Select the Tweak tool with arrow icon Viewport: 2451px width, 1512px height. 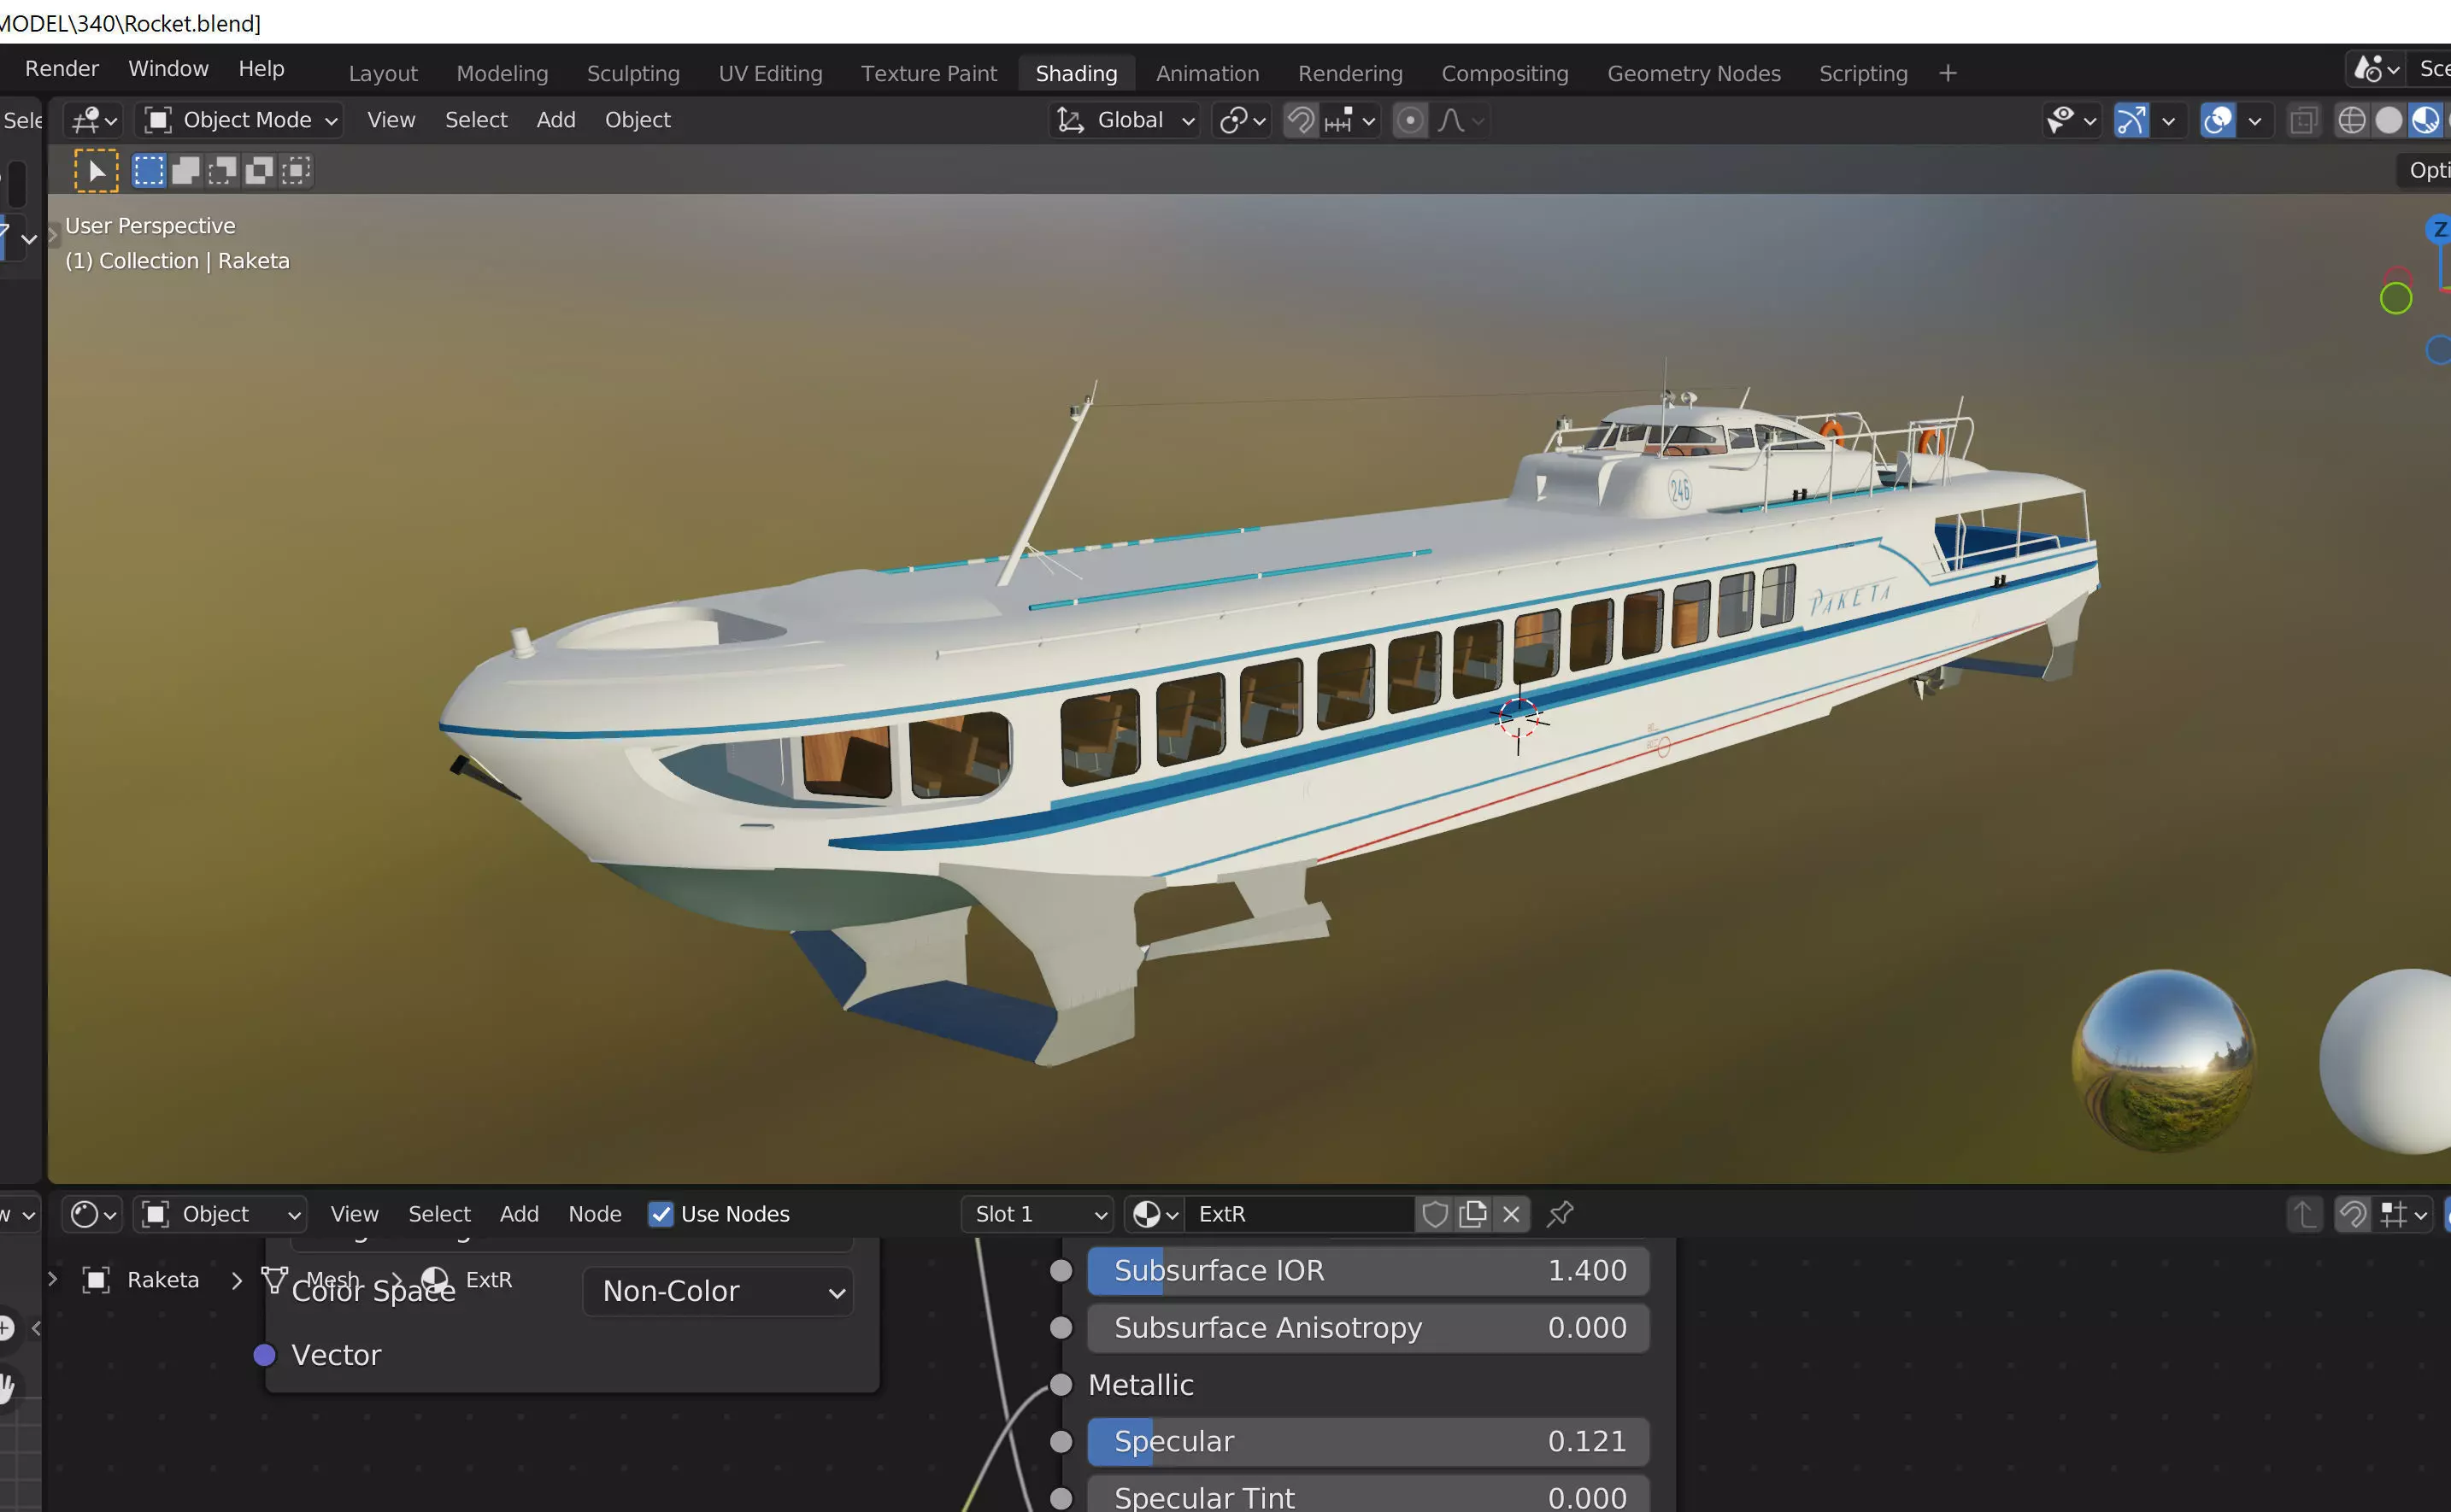pyautogui.click(x=96, y=171)
